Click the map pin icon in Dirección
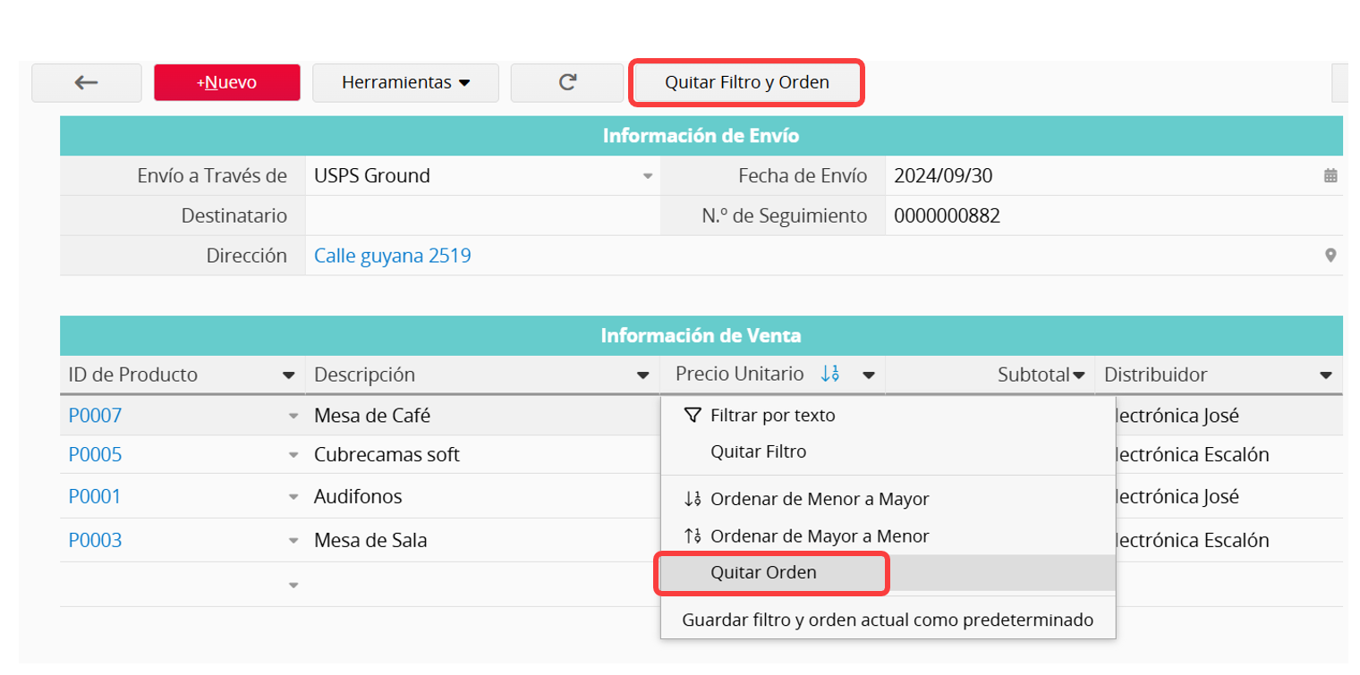This screenshot has height=675, width=1360. click(1330, 256)
